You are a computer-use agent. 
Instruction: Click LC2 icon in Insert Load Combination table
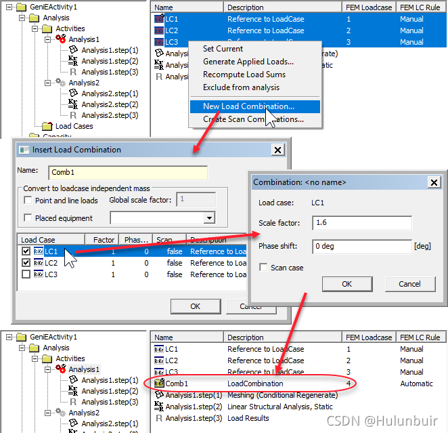coord(39,262)
